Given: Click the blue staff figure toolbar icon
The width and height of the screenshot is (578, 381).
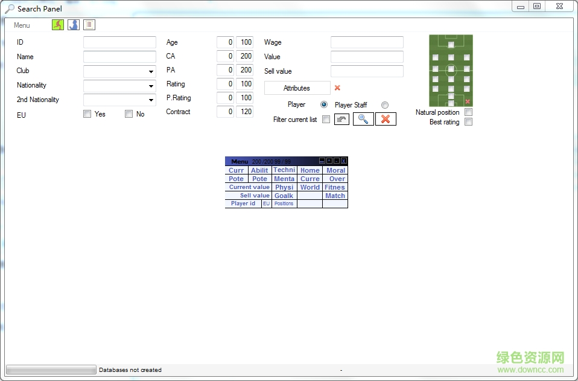Looking at the screenshot, I should [x=74, y=25].
